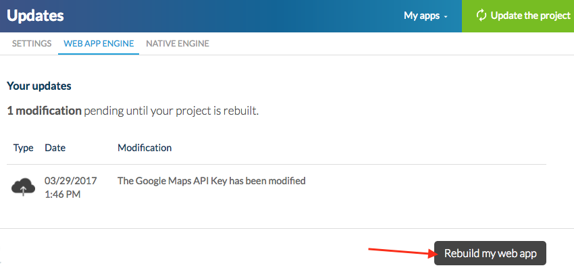Viewport: 574px width, 270px height.
Task: Switch to the SETTINGS tab
Action: tap(32, 43)
